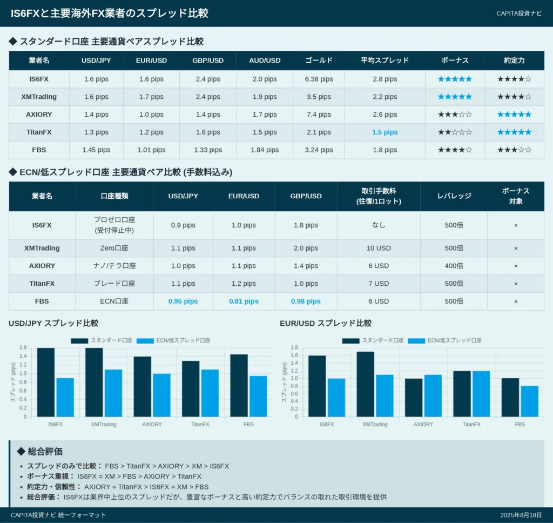Image resolution: width=553 pixels, height=523 pixels.
Task: Click the standard account legend swatch in USD/JPY chart
Action: 79,340
